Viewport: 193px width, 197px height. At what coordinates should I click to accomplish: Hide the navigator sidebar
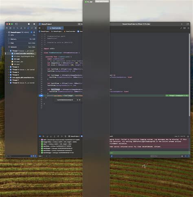[16, 24]
